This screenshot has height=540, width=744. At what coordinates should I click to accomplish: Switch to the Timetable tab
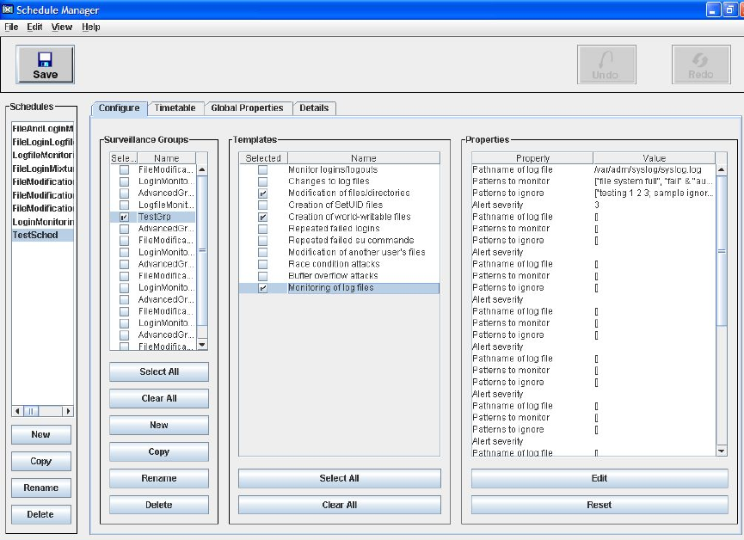(175, 108)
